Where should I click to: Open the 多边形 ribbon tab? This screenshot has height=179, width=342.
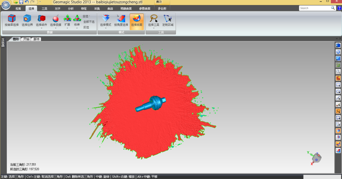162,9
